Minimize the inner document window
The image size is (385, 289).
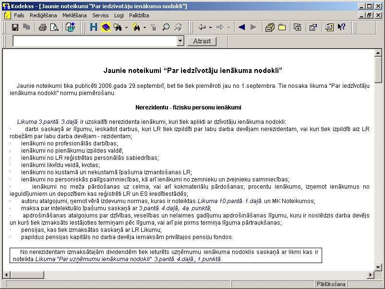coord(361,15)
